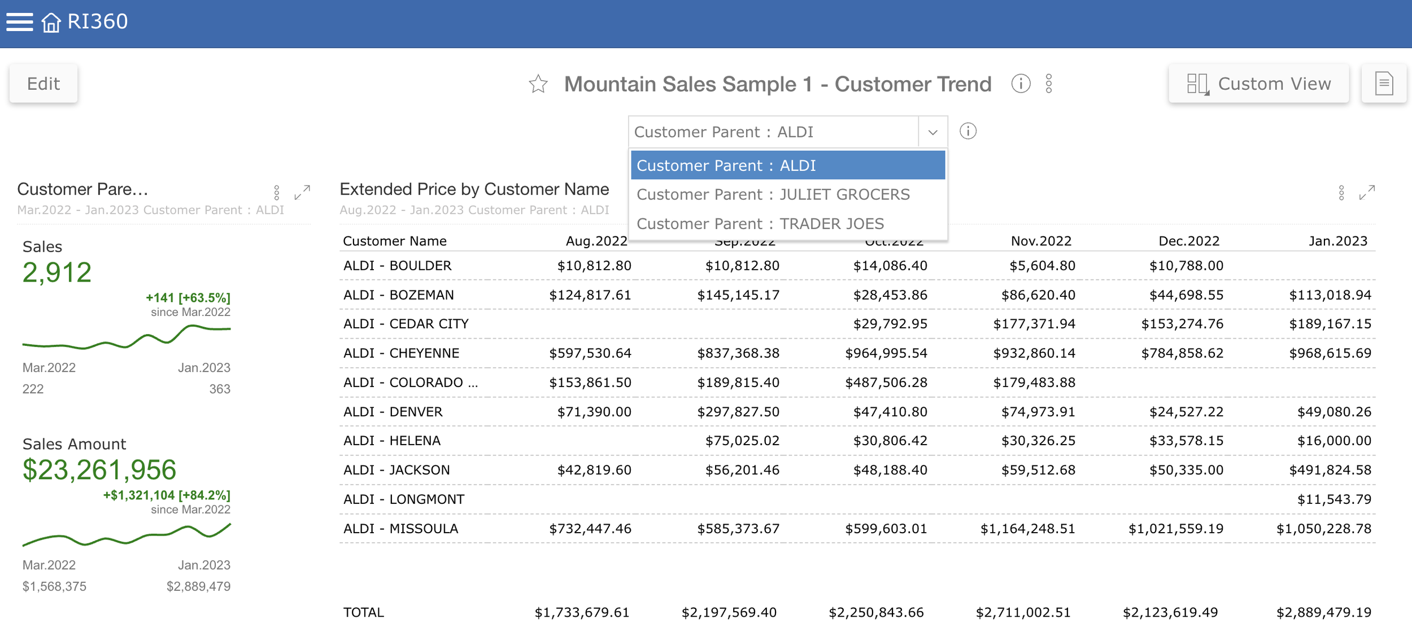Image resolution: width=1412 pixels, height=632 pixels.
Task: Collapse the Customer Parent dropdown arrow
Action: point(932,132)
